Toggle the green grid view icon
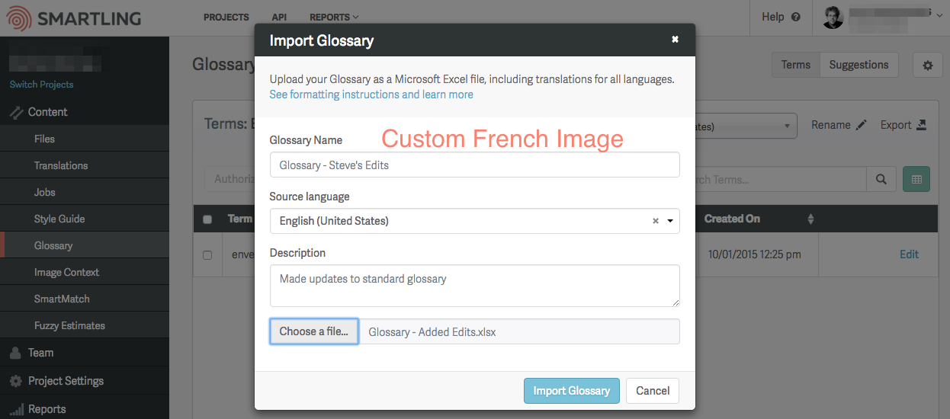 coord(916,179)
